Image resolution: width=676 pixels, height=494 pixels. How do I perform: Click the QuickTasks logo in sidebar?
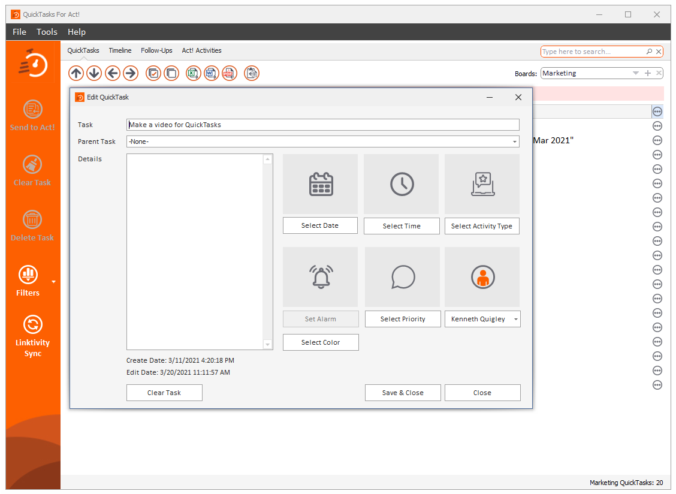pos(33,64)
